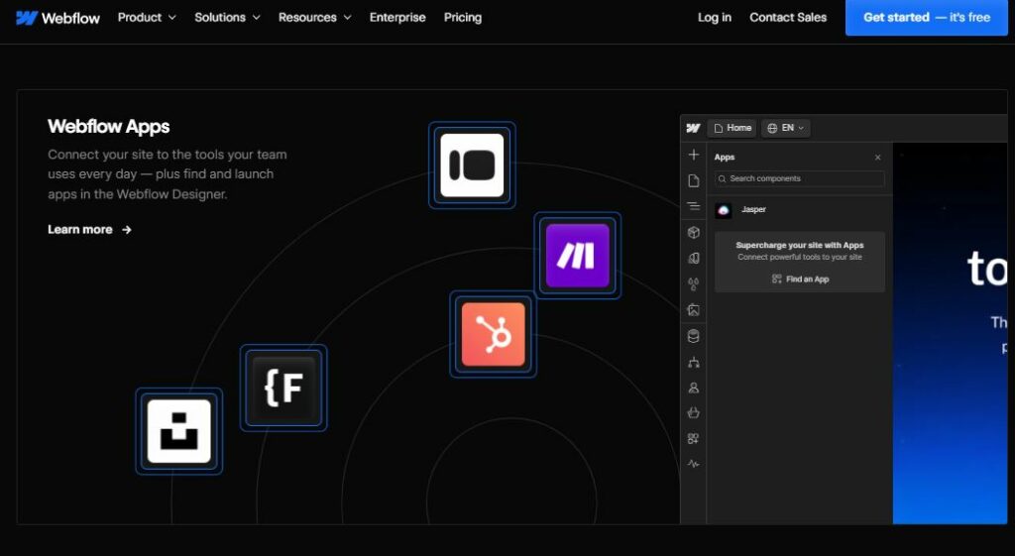Open the Components cube icon
1015x556 pixels.
pyautogui.click(x=693, y=232)
